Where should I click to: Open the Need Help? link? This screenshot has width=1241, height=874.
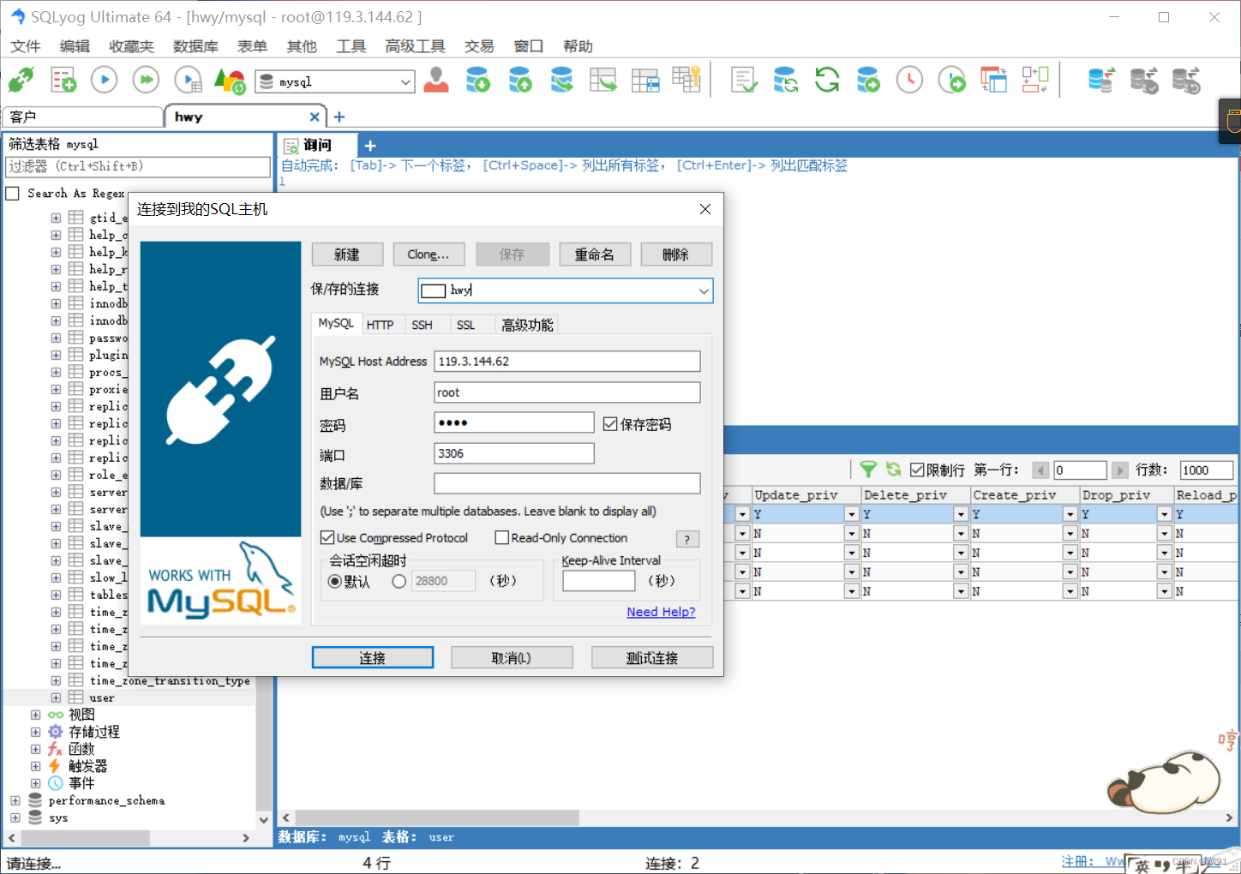click(x=661, y=612)
